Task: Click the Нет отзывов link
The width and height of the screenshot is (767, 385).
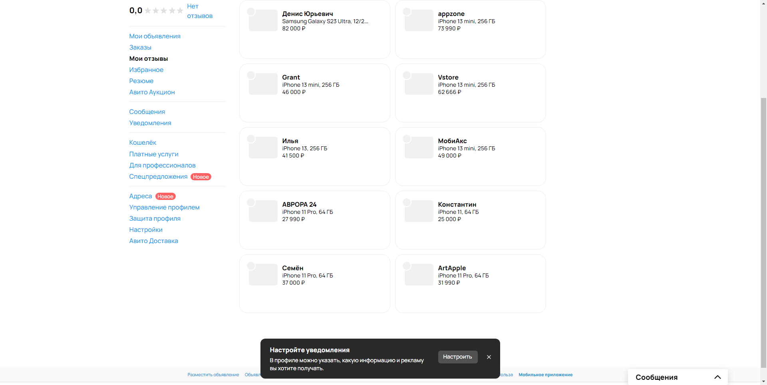Action: tap(200, 11)
